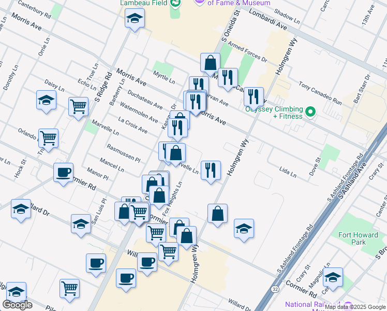Click the Manor Pl street label
Image resolution: width=387 pixels, height=311 pixels.
98,174
